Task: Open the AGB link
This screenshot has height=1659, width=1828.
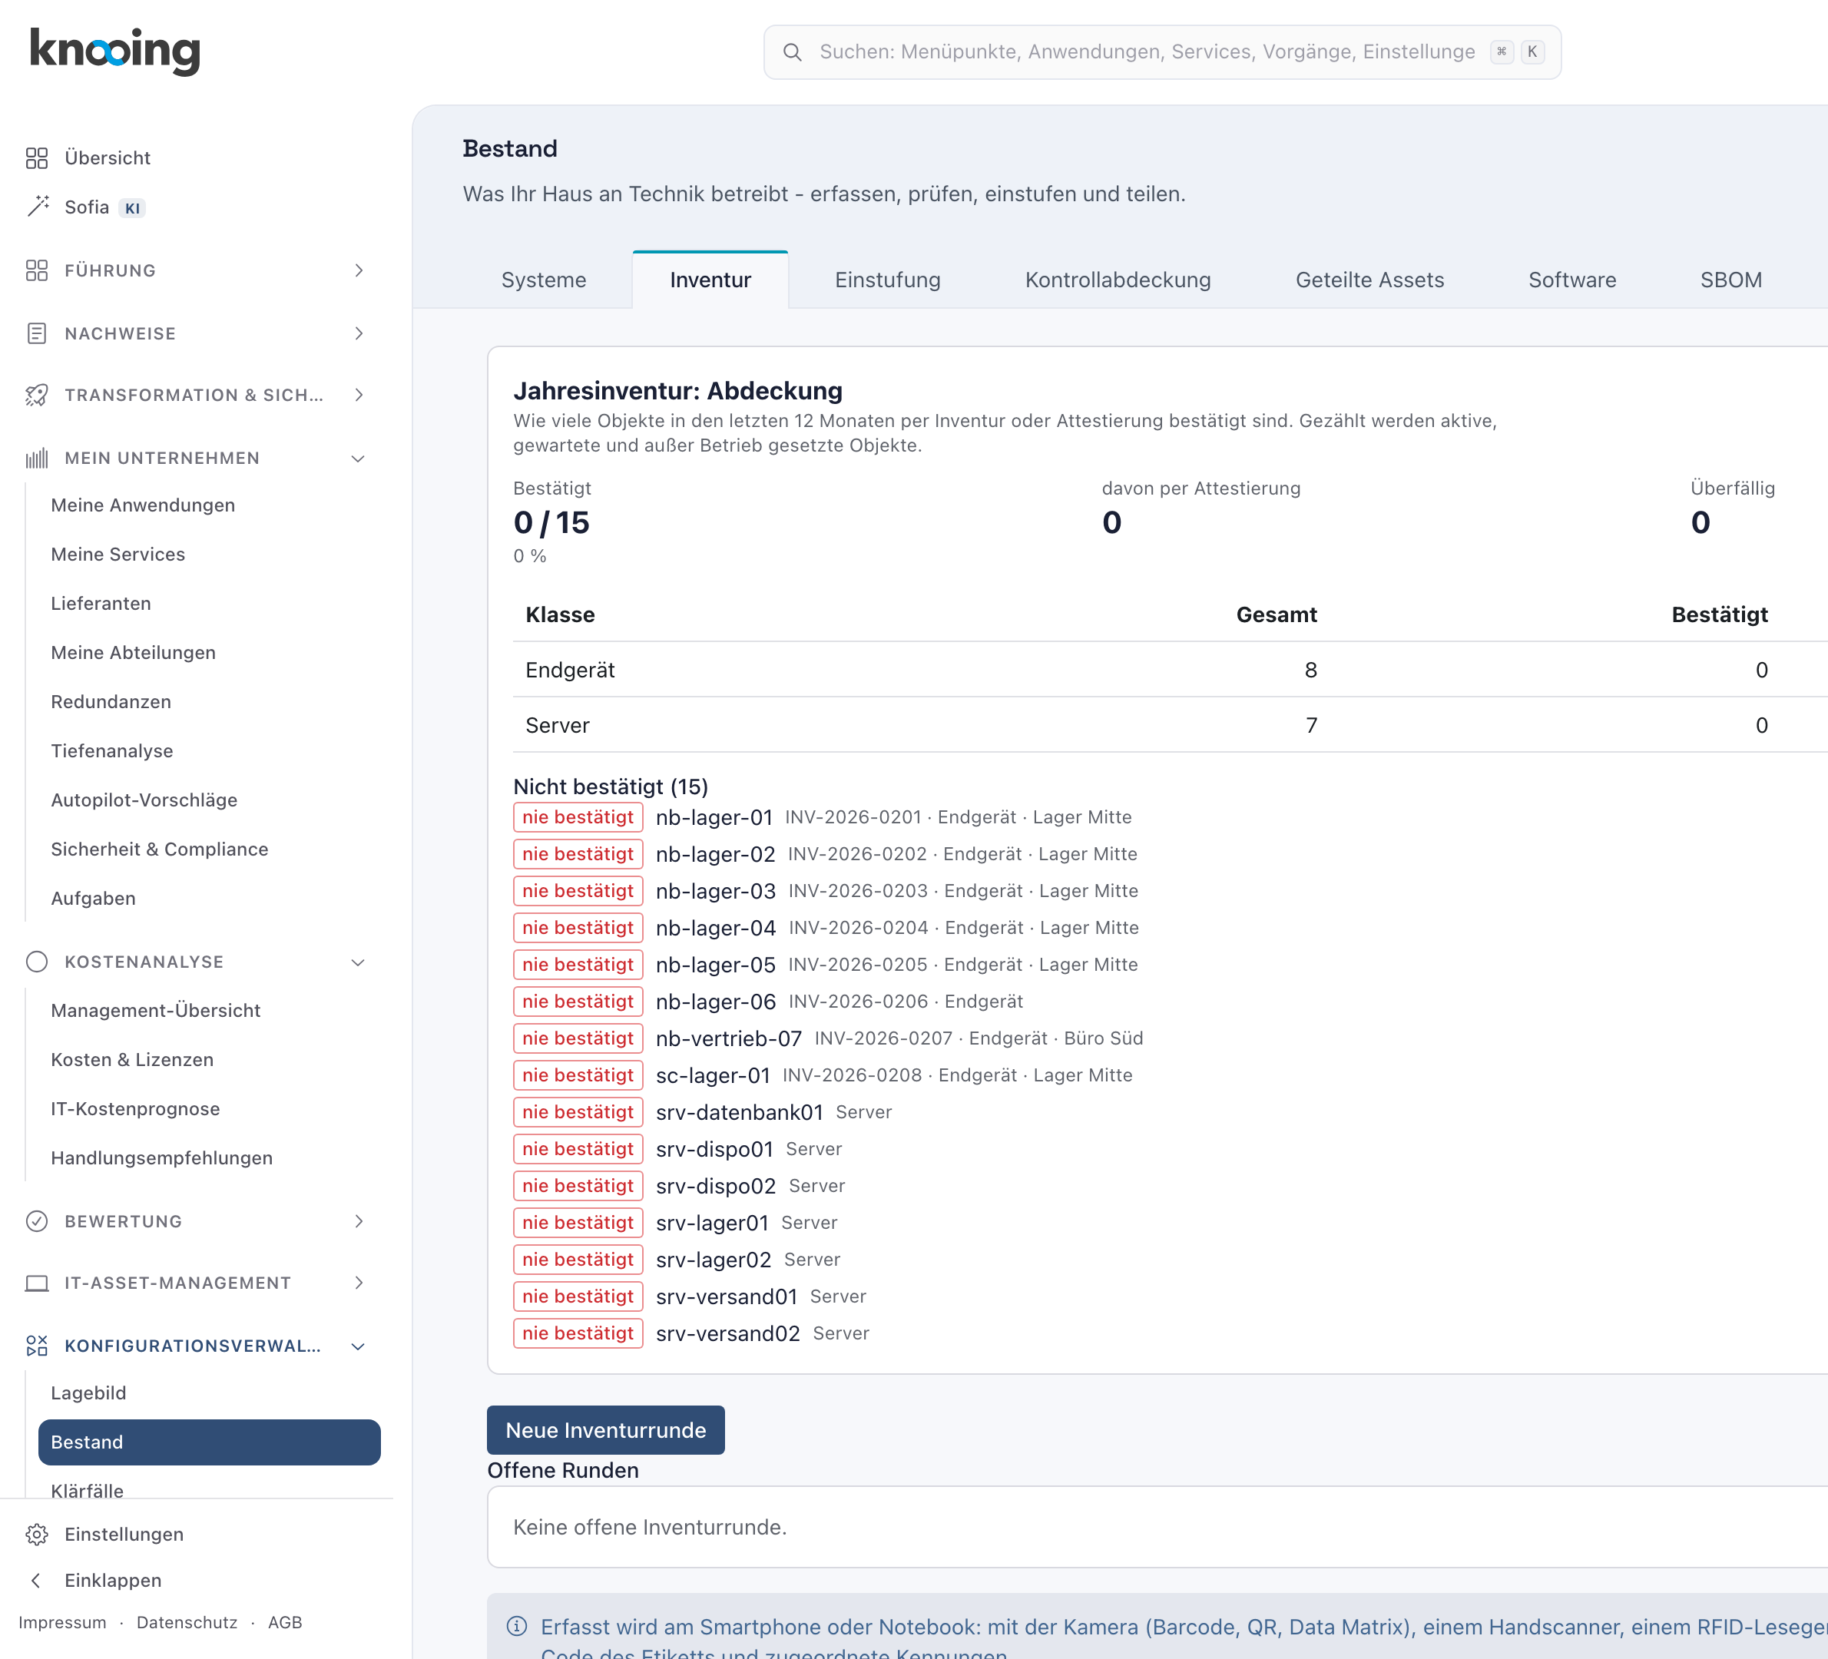Action: point(285,1622)
